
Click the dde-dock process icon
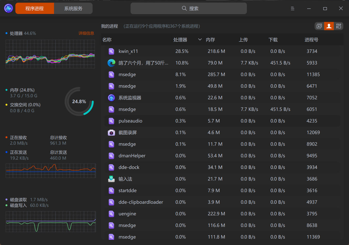coord(111,167)
